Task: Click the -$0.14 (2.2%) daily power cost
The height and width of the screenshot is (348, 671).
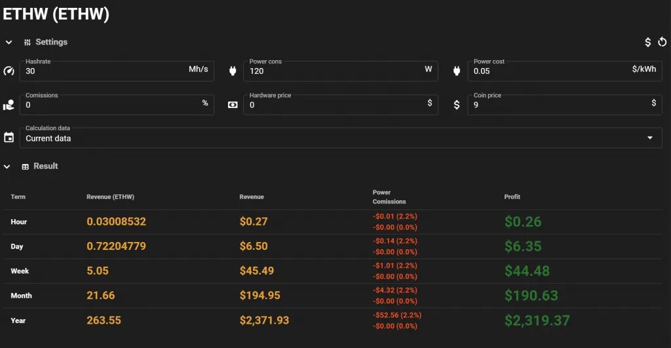Action: (x=395, y=241)
